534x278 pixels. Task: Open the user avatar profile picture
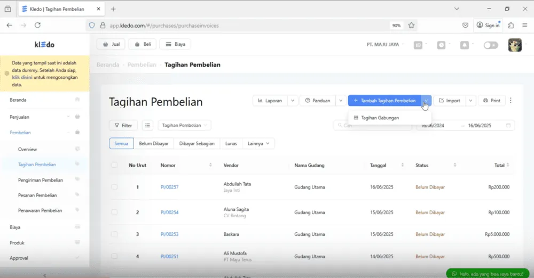coord(515,45)
